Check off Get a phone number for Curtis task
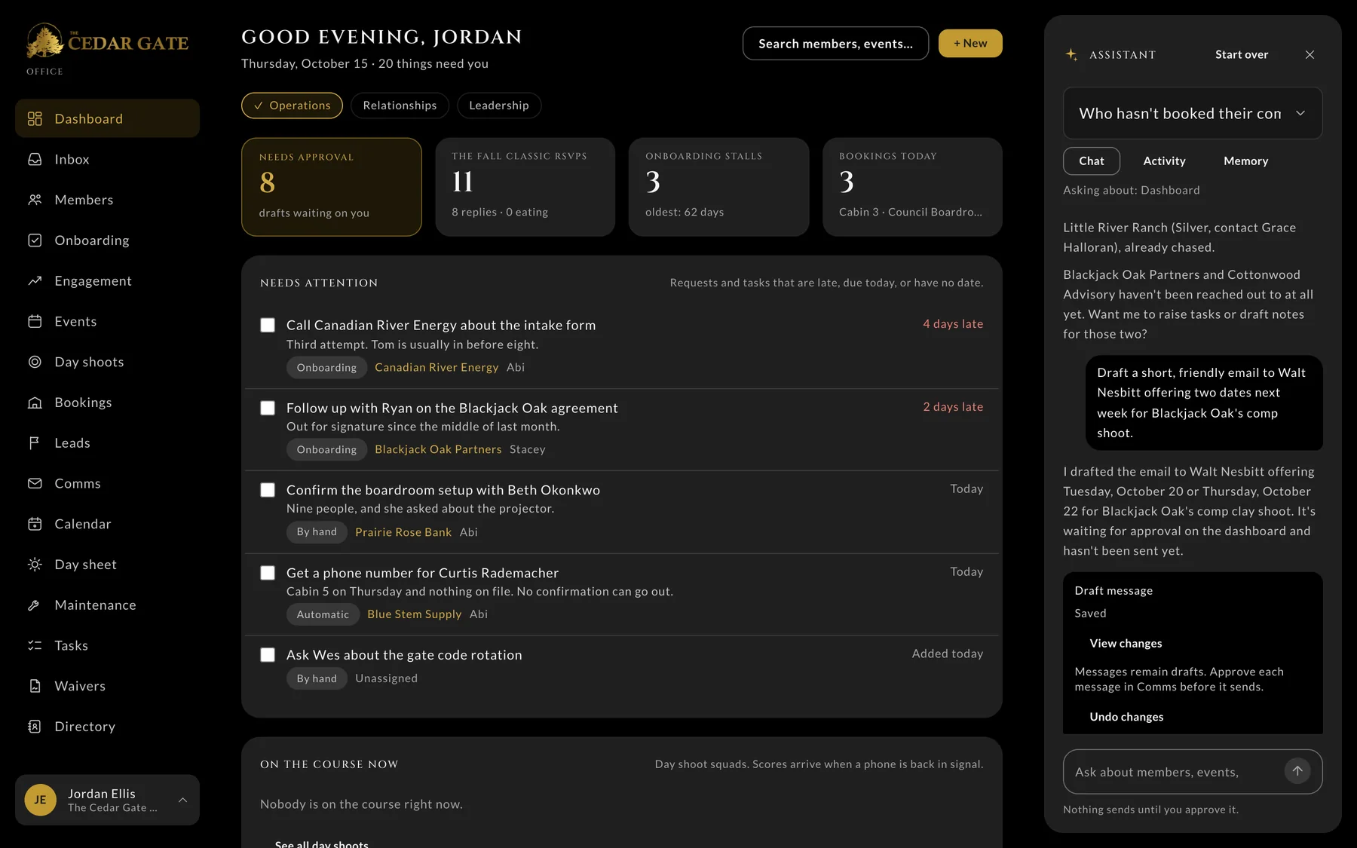The height and width of the screenshot is (848, 1357). (x=268, y=573)
